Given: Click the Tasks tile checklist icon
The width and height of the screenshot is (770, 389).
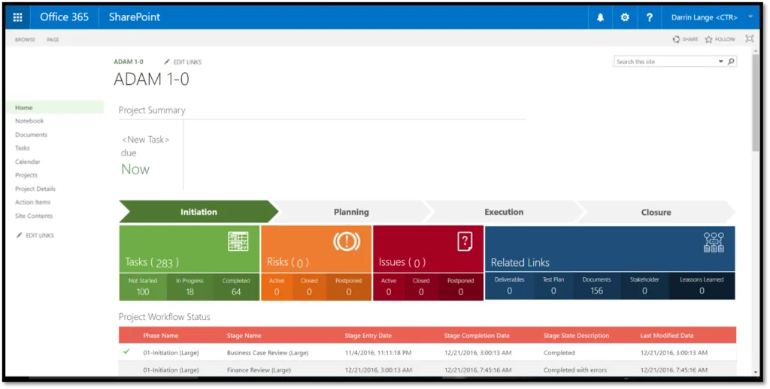Looking at the screenshot, I should coord(238,241).
